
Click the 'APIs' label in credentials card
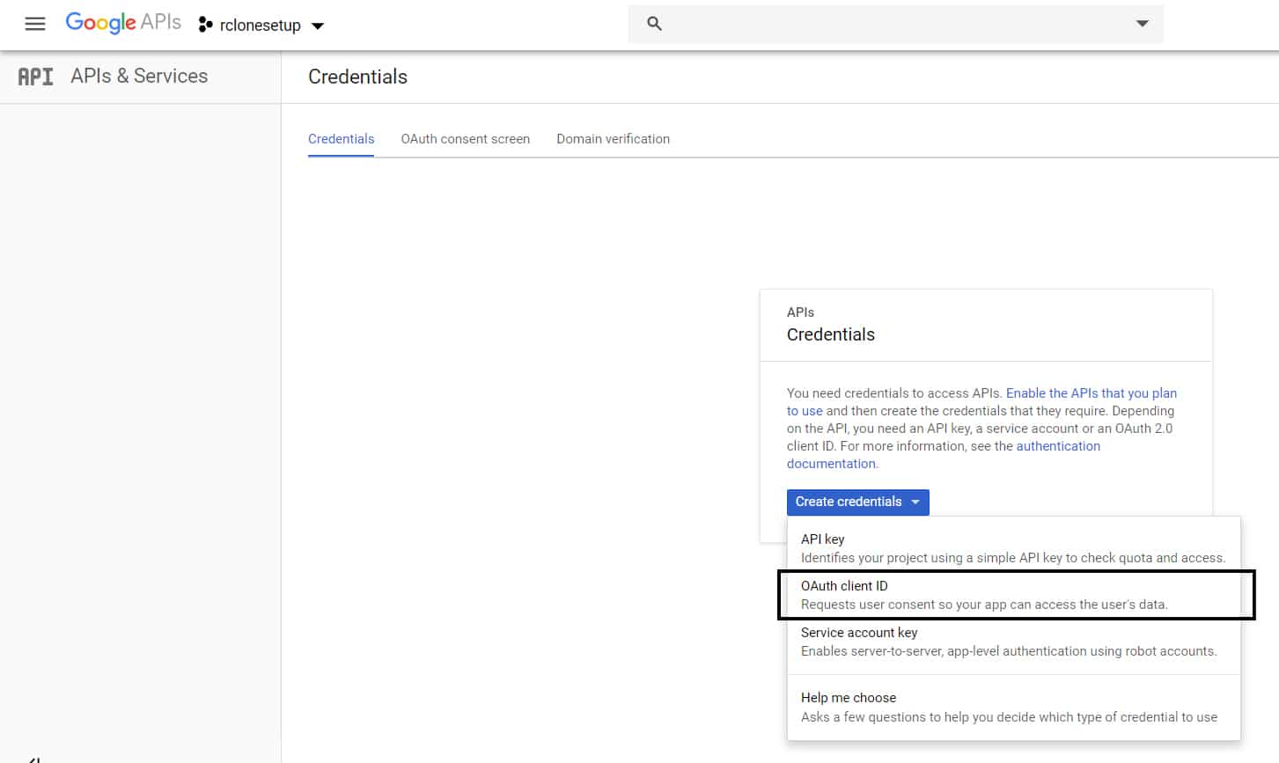tap(800, 312)
